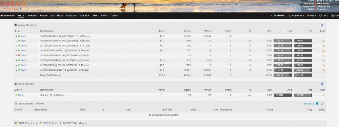
Task: Expand the Disk 4 dropdown arrow
Action: pos(16,56)
